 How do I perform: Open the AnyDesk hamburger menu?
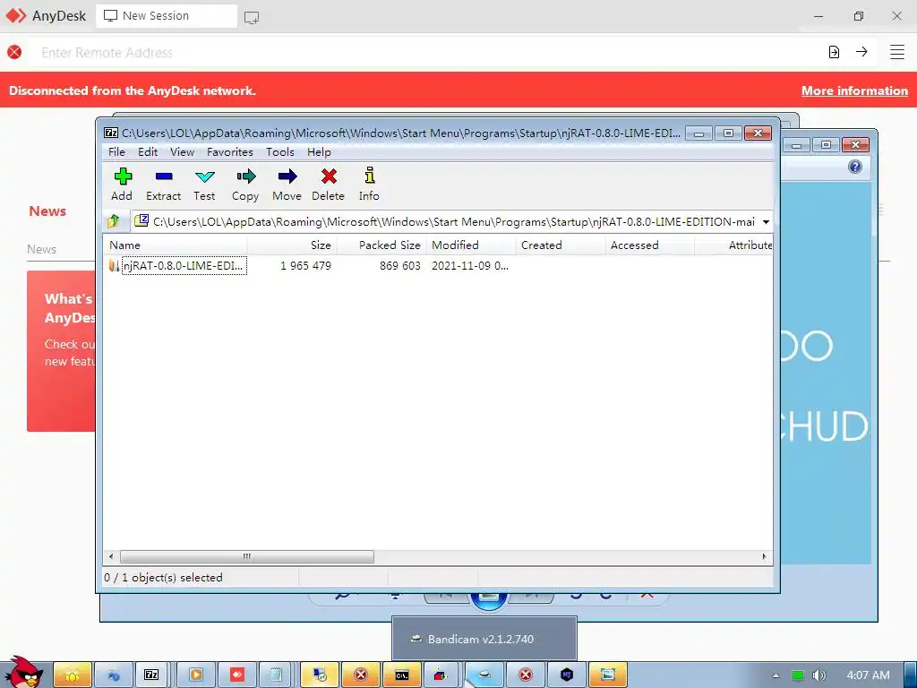[x=897, y=52]
